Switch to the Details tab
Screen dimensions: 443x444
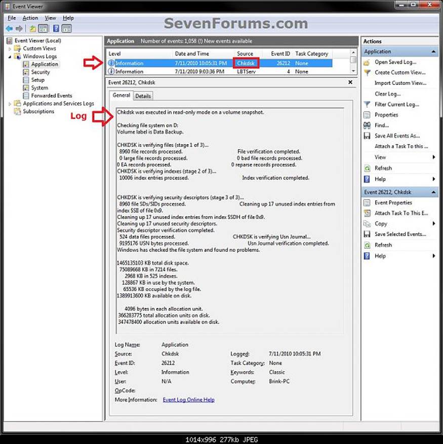[143, 96]
